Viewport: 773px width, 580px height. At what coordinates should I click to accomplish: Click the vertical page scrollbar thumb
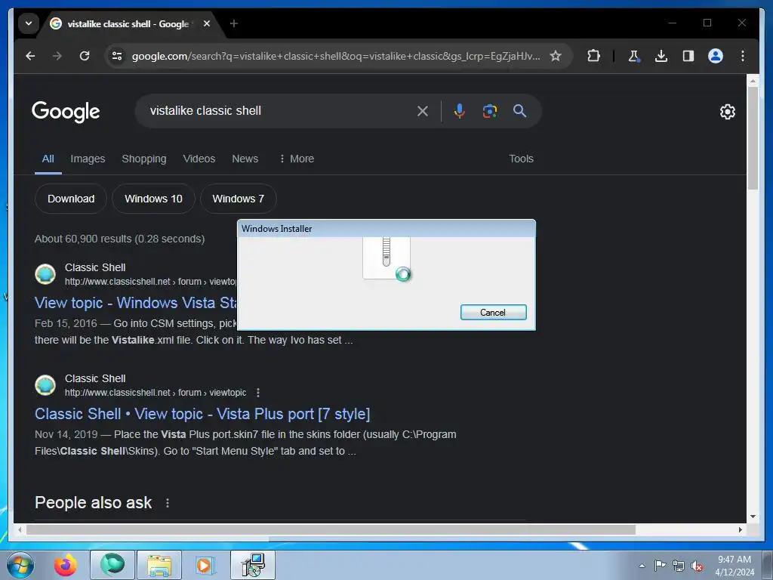pos(753,139)
